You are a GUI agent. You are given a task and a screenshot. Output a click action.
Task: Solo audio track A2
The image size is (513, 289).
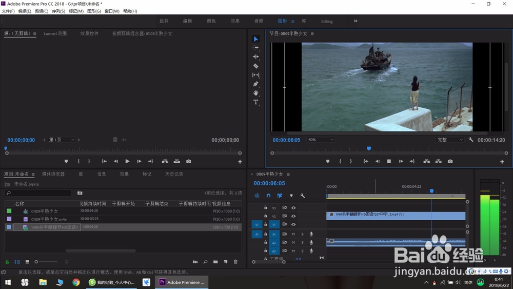coord(302,242)
